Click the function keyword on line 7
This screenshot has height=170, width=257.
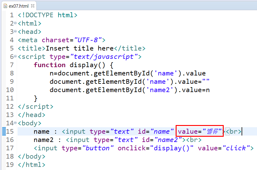[50, 65]
